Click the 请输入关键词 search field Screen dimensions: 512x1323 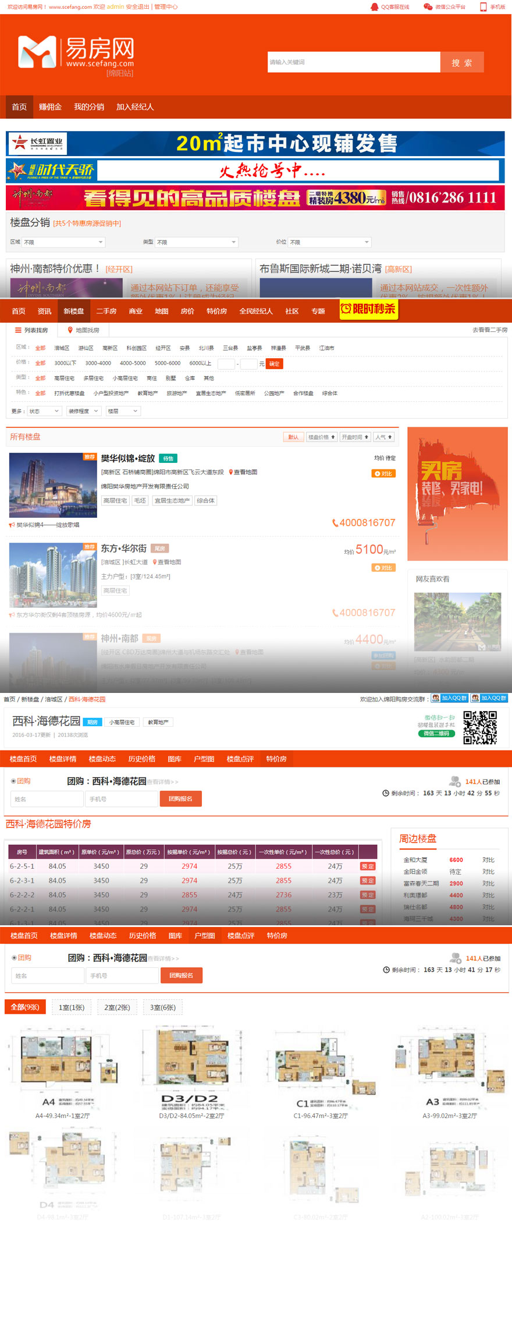354,62
